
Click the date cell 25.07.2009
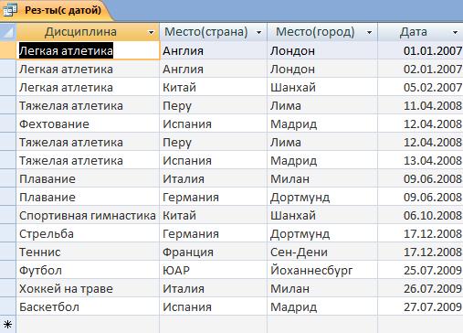pyautogui.click(x=420, y=270)
